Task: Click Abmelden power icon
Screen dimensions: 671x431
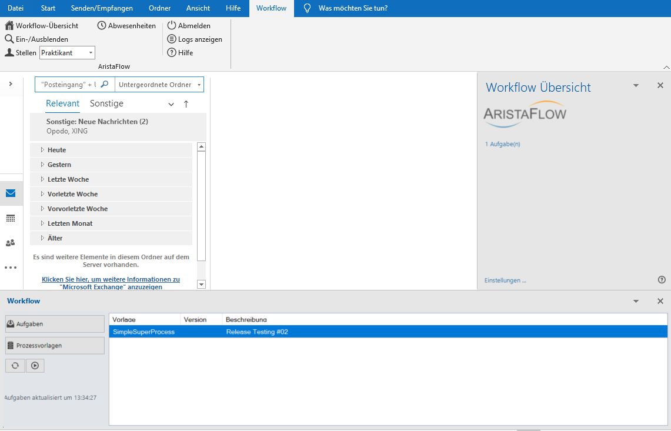Action: [x=172, y=26]
